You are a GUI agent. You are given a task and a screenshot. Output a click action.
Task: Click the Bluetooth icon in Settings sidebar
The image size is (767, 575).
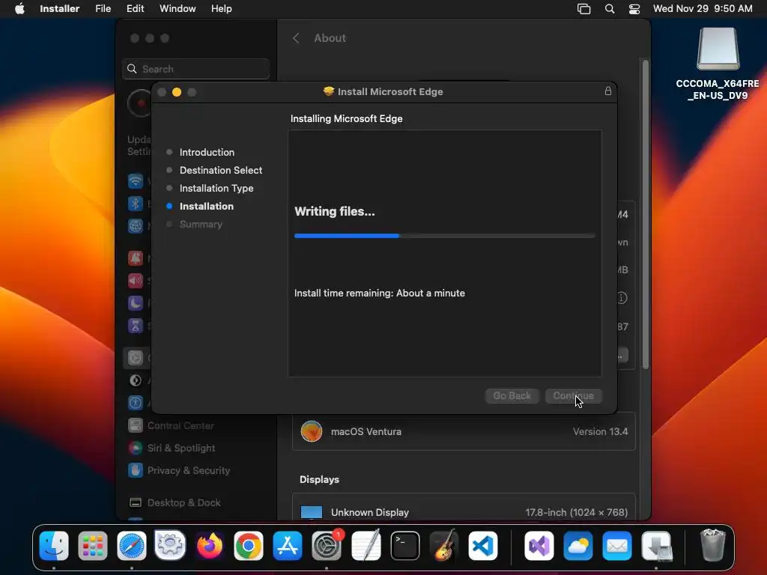tap(136, 204)
